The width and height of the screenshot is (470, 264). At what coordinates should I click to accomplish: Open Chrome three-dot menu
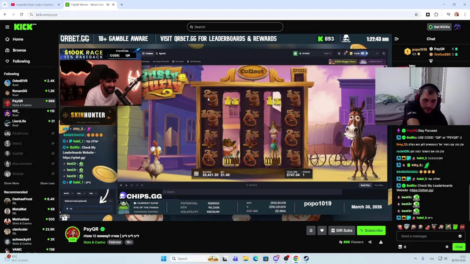pos(465,15)
